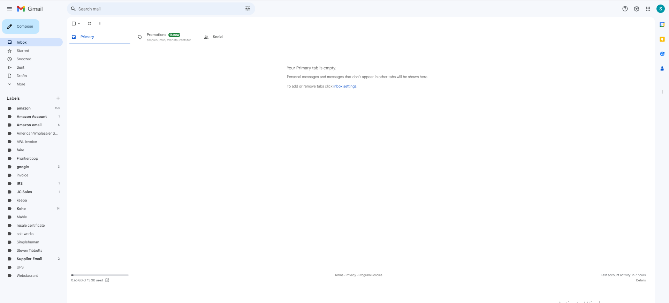Open the Support help icon

tap(625, 9)
